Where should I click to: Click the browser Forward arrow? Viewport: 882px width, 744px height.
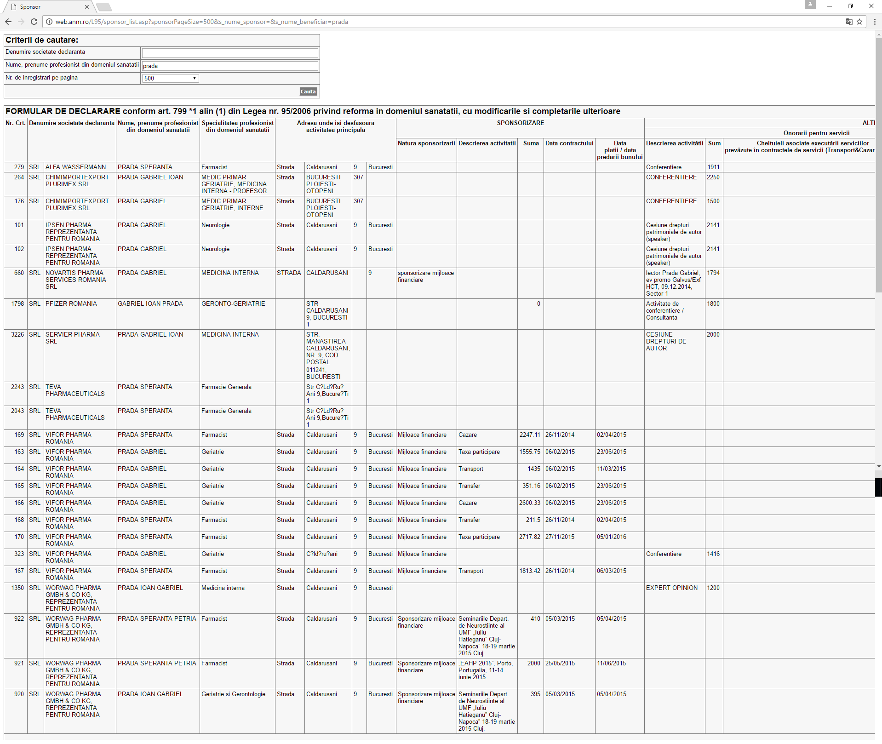tap(21, 22)
